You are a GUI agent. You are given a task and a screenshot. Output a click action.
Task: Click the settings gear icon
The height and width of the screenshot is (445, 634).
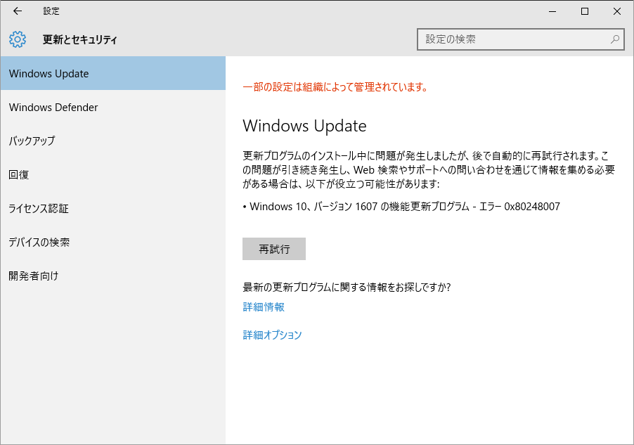(x=18, y=39)
